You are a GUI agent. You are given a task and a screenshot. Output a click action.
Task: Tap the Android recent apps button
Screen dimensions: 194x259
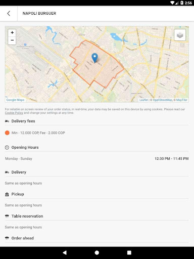(x=129, y=252)
